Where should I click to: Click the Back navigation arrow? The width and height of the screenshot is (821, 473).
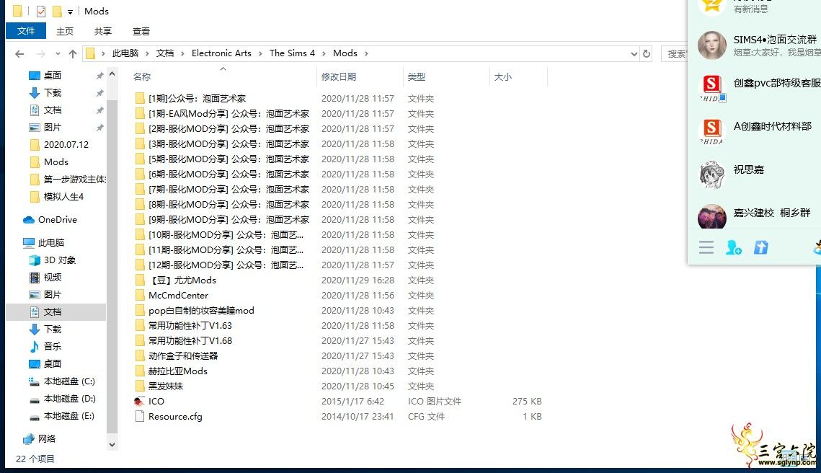click(x=19, y=53)
